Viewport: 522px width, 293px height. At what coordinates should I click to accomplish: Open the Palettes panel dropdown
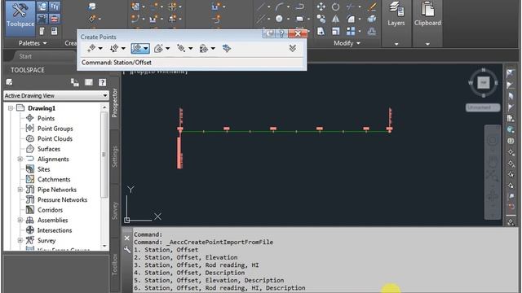coord(33,43)
